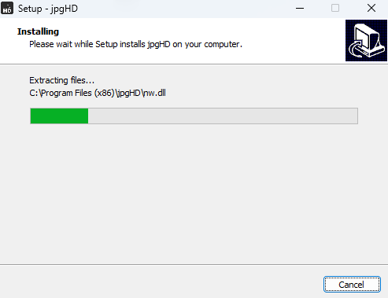Click the greyed-out maximize button

click(335, 9)
